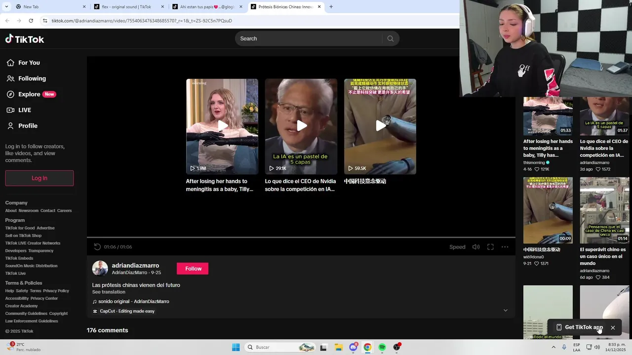Close the Get TikTok app banner

[613, 328]
